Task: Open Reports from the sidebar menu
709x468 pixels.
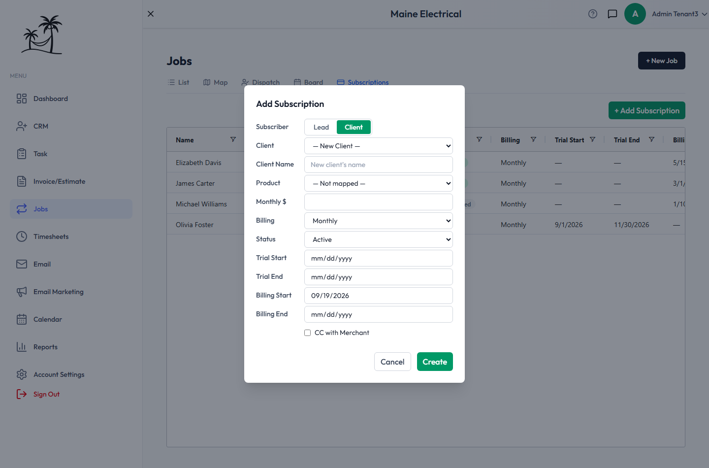Action: (x=71, y=347)
